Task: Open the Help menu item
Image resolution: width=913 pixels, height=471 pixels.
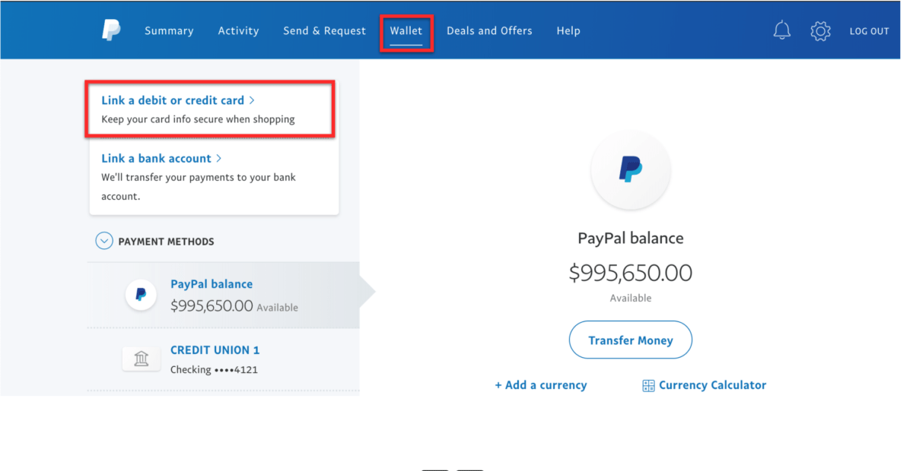Action: pos(568,31)
